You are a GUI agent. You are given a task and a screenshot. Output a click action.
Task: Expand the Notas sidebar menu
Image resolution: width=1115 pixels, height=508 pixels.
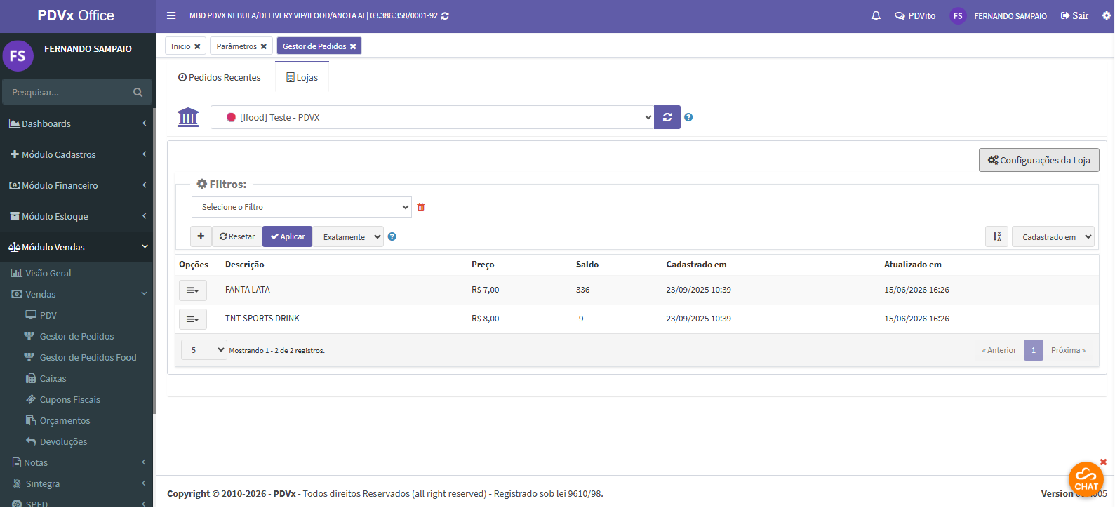pos(77,462)
